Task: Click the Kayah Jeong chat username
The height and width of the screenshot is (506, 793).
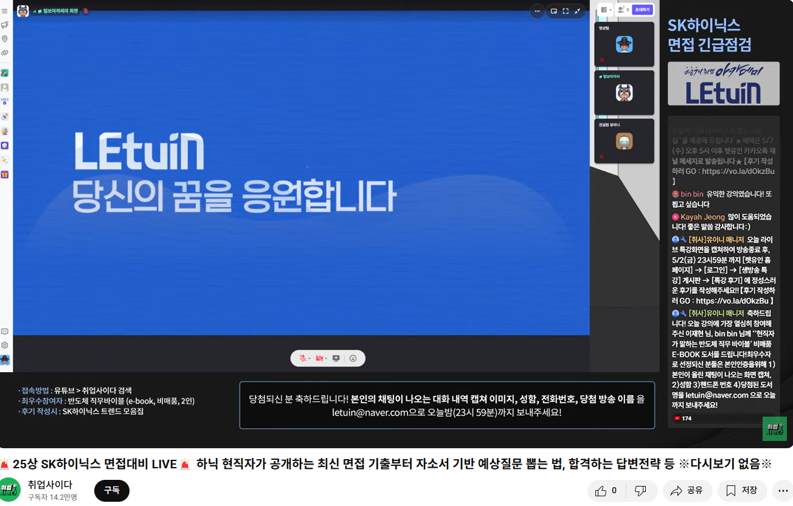Action: (702, 217)
